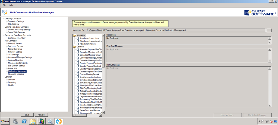Select Network Settings
Viewport: 278px width, 125px height.
pos(15,52)
